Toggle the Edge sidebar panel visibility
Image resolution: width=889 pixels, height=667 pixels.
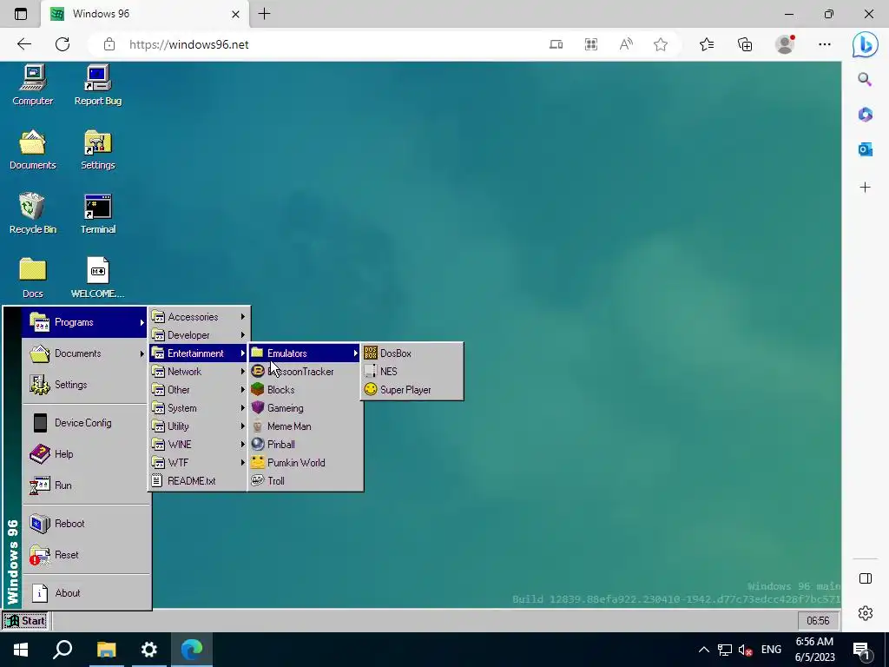click(x=866, y=578)
